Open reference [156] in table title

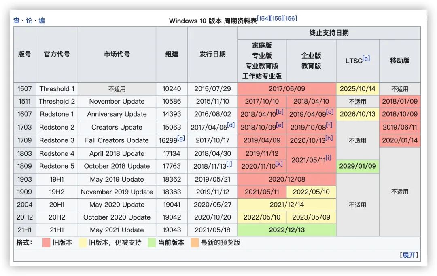coord(290,18)
